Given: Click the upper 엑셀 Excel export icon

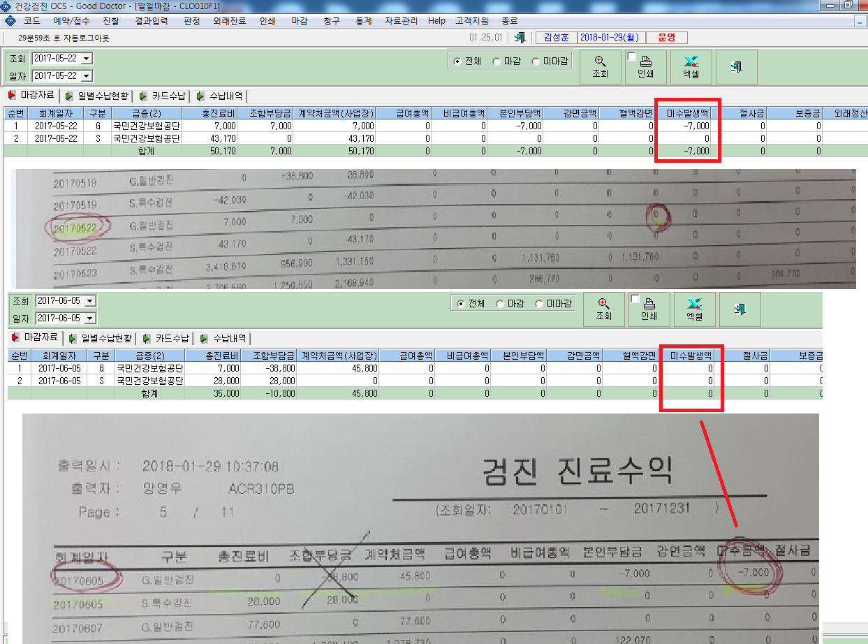Looking at the screenshot, I should coord(691,67).
